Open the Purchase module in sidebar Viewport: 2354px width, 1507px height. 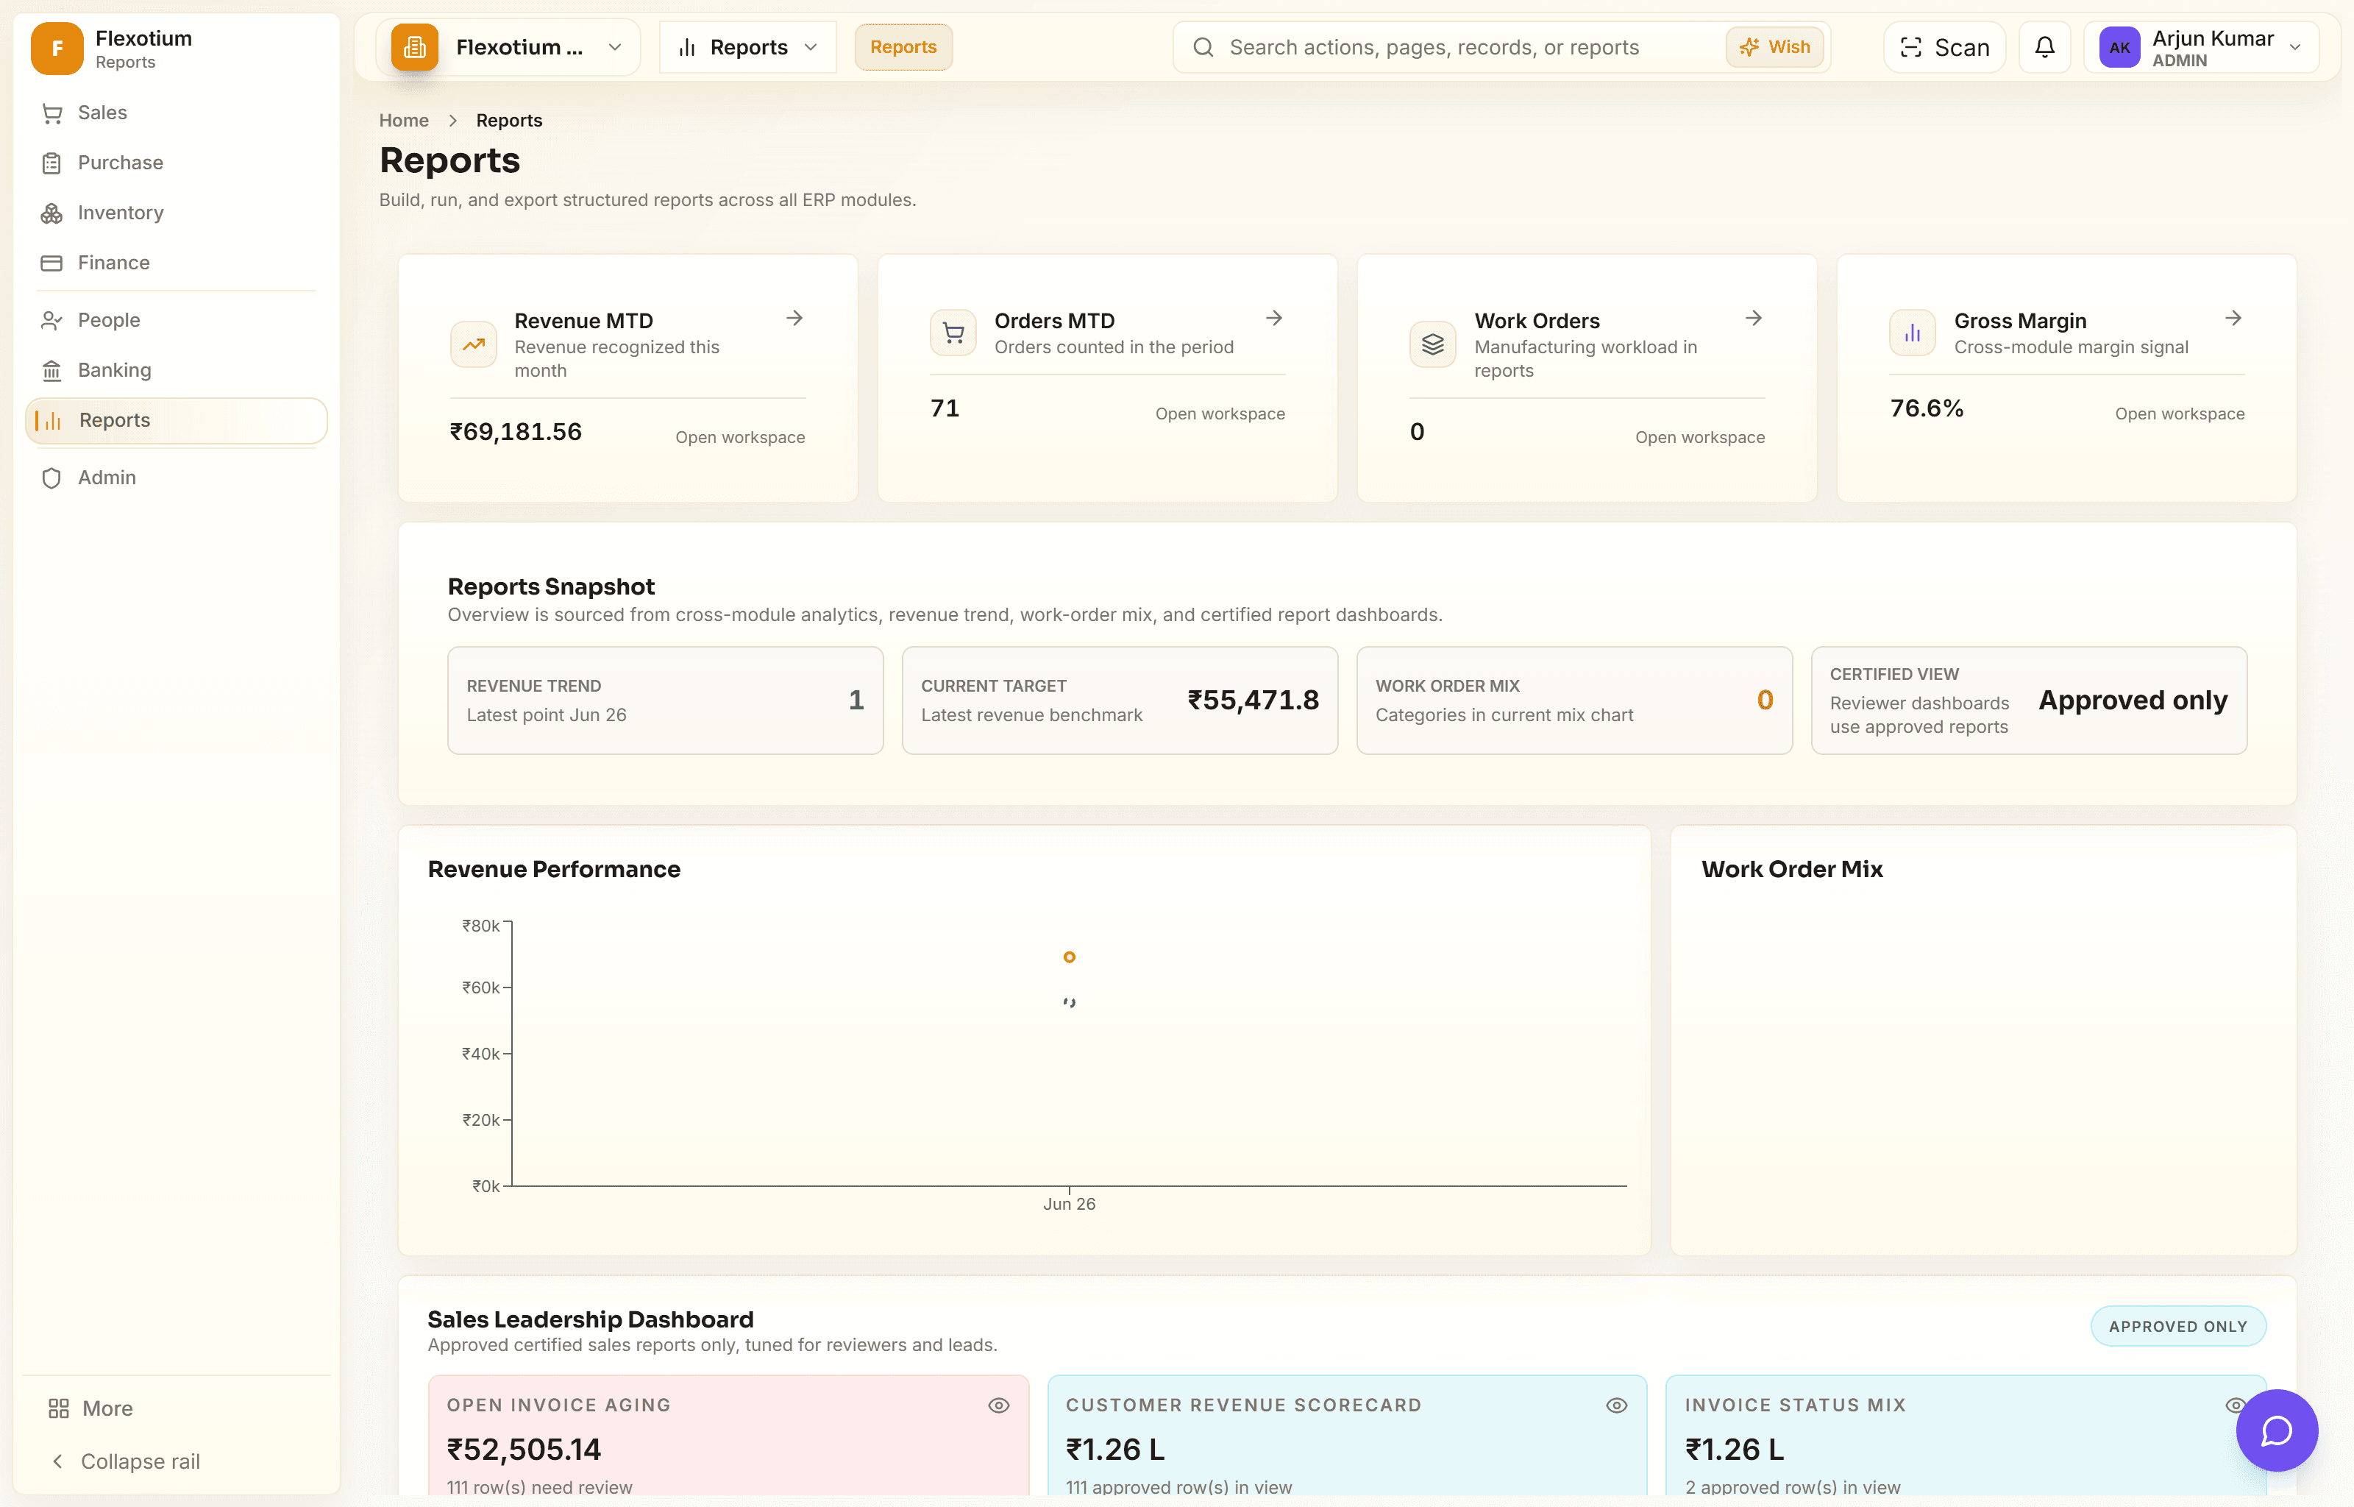pyautogui.click(x=176, y=163)
